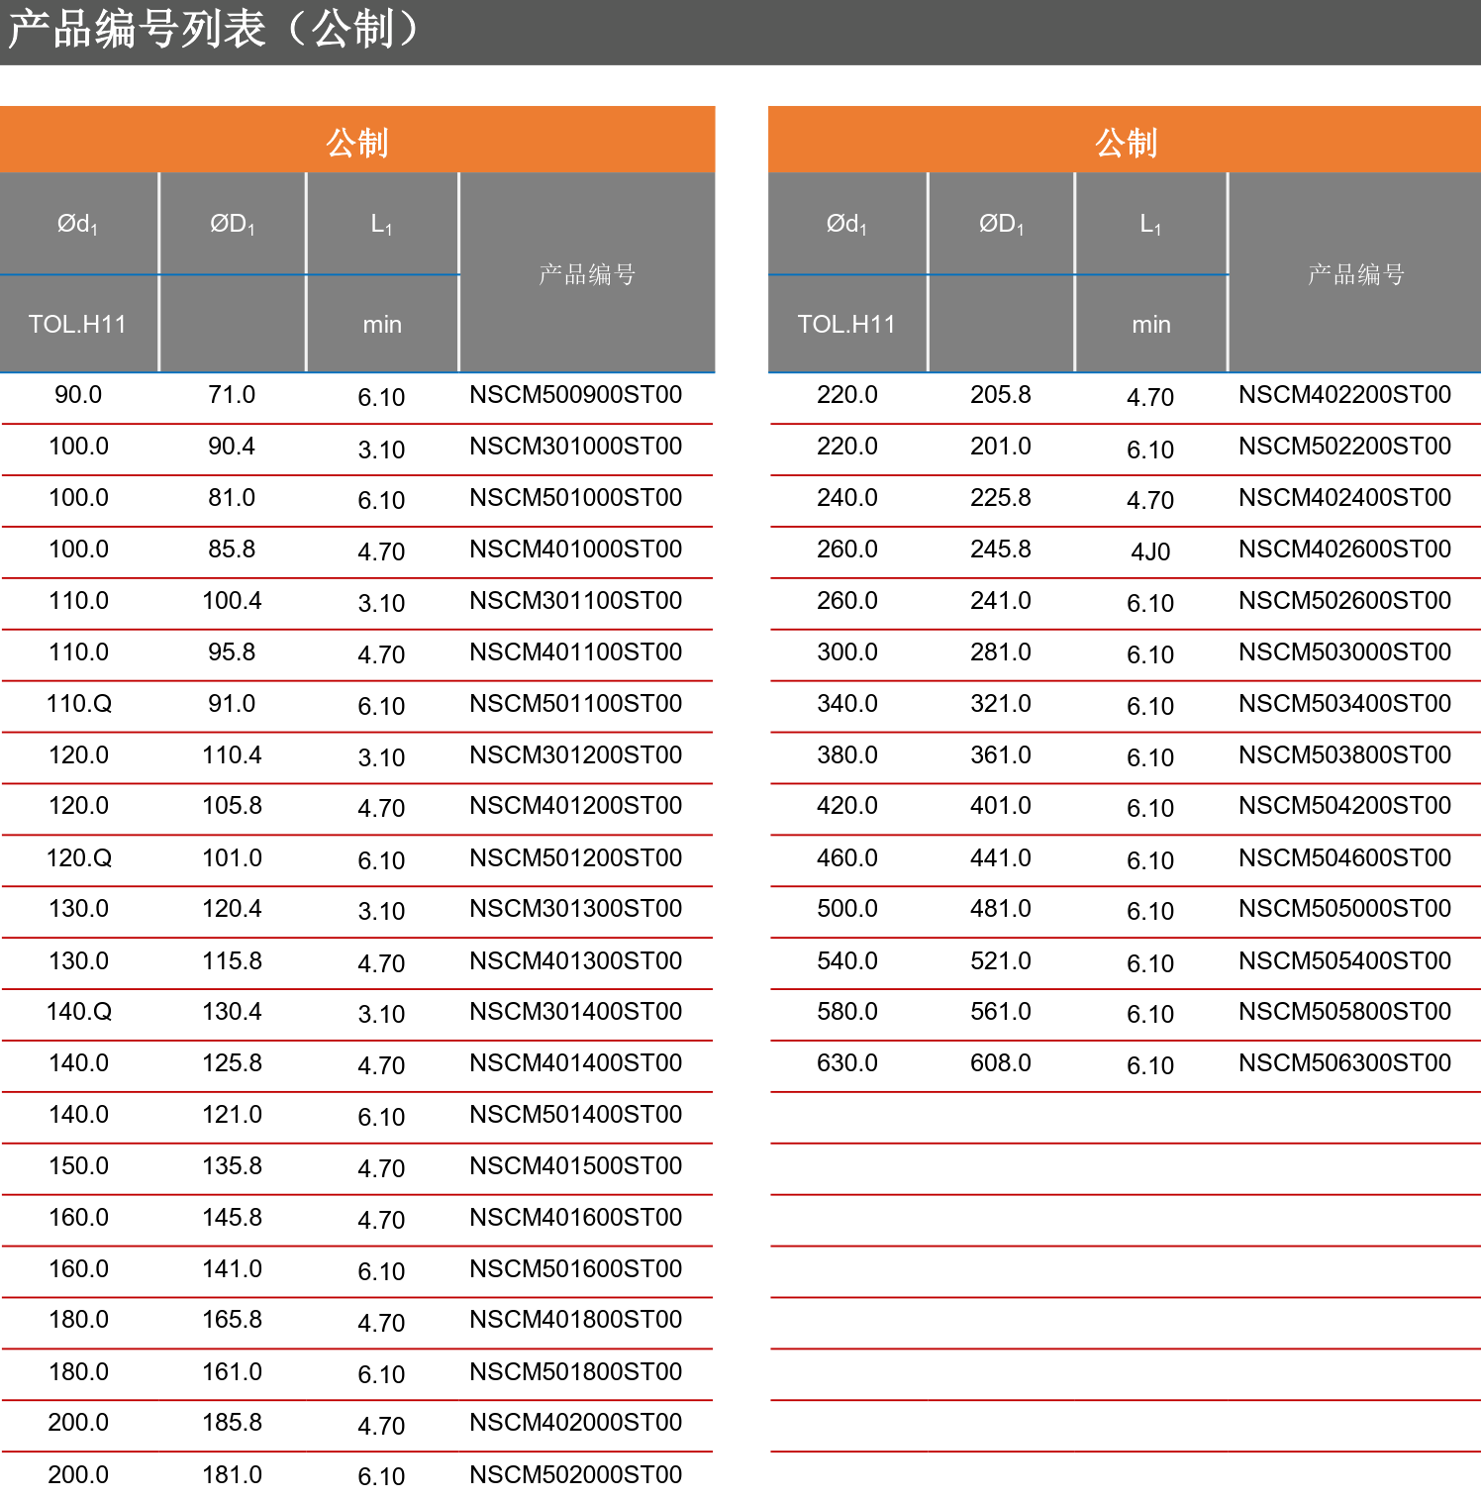Screen dimensions: 1481x1500
Task: Click the page title 产品编号列表（公制）
Action: 214,30
